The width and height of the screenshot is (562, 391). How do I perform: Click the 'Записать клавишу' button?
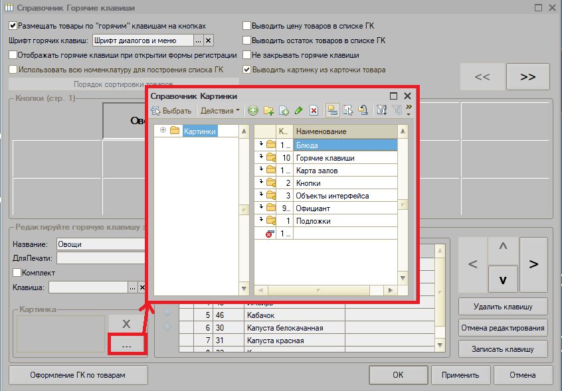[x=502, y=349]
